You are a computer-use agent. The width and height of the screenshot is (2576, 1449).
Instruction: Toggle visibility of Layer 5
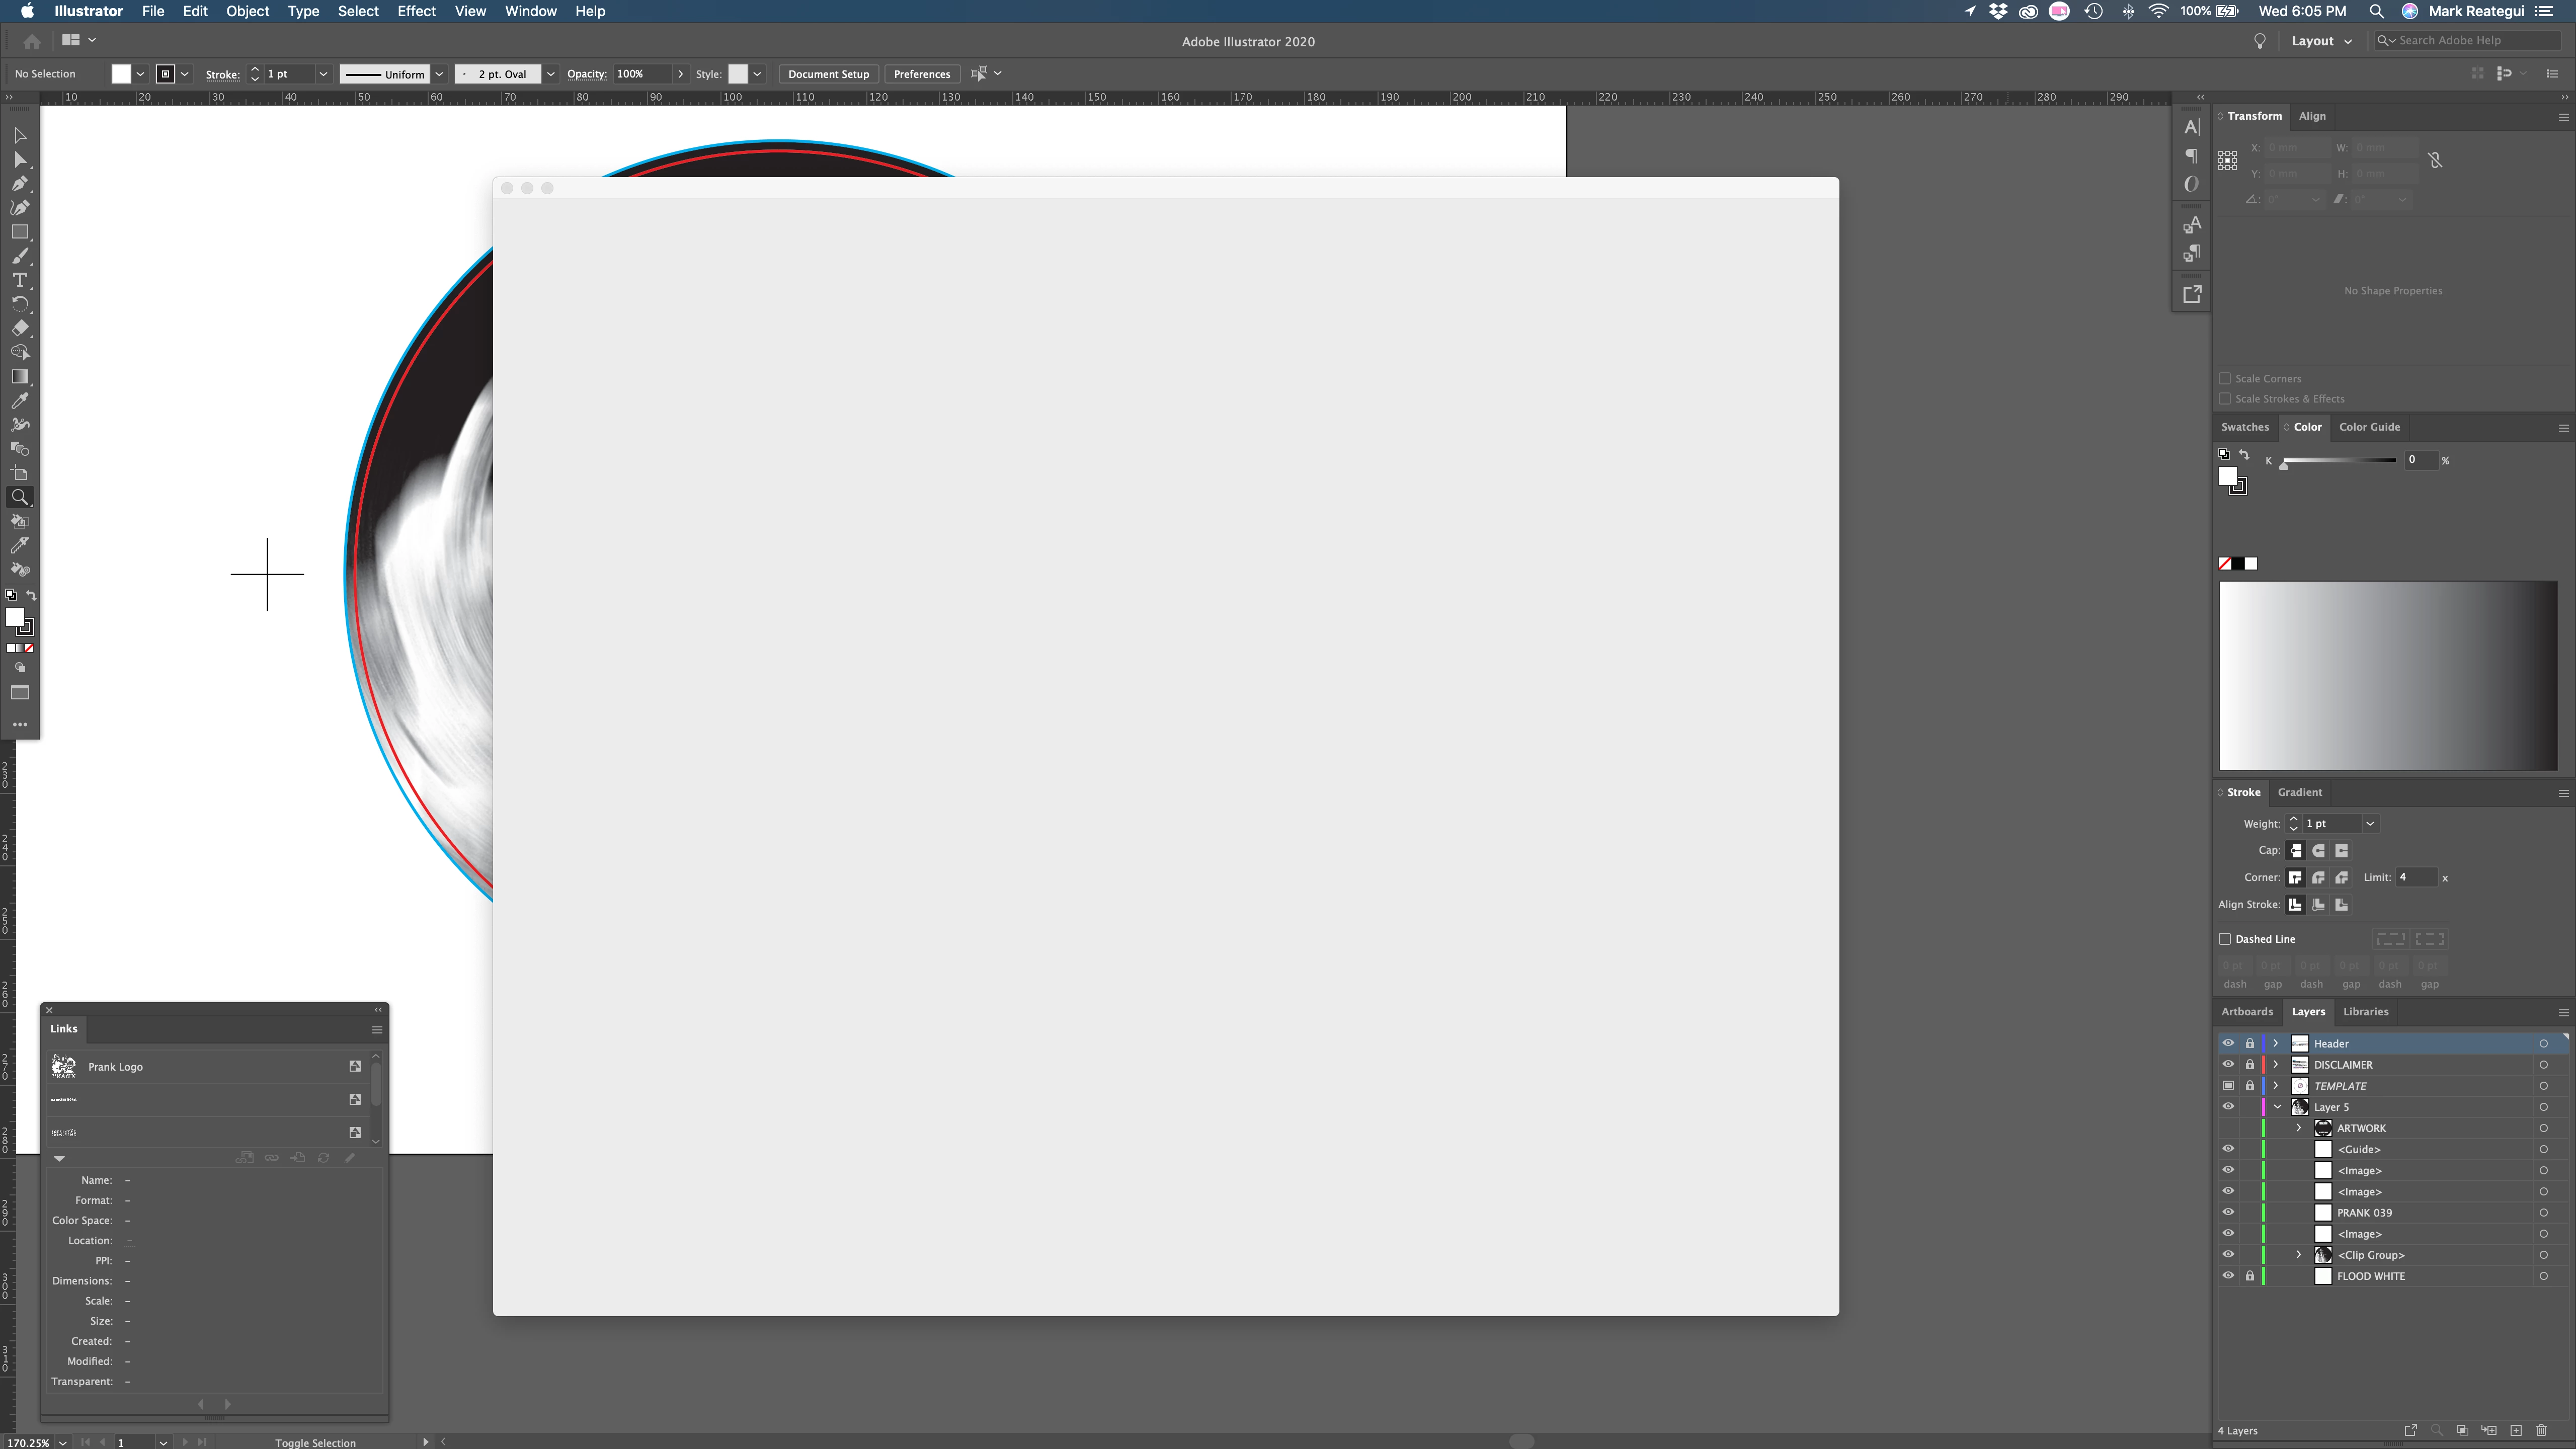coord(2228,1107)
